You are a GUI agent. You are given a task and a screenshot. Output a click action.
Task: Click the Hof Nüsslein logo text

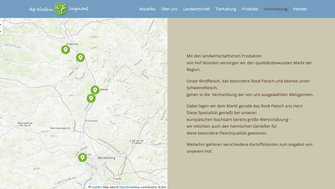point(41,9)
